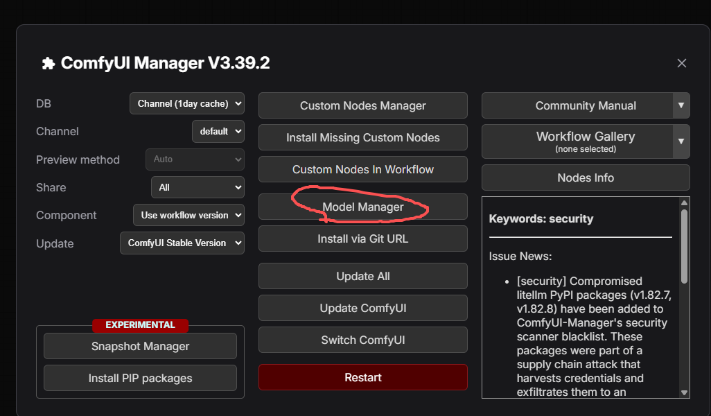Viewport: 711px width, 416px height.
Task: Close the ComfyUI Manager dialog
Action: click(681, 63)
